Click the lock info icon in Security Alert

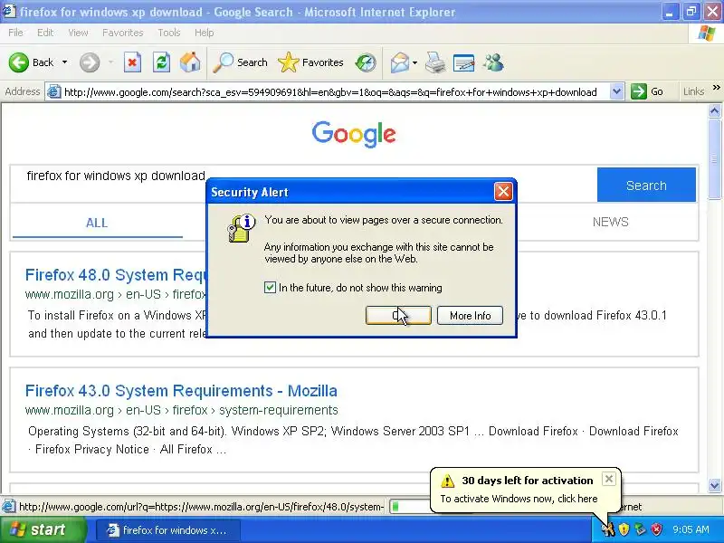pos(241,228)
